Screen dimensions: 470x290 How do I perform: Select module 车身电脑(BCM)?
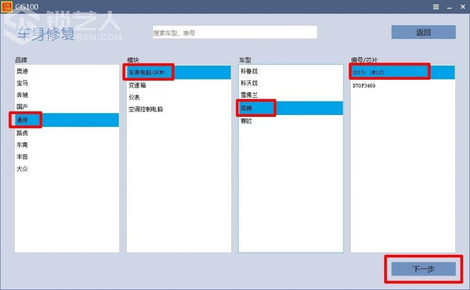[179, 72]
